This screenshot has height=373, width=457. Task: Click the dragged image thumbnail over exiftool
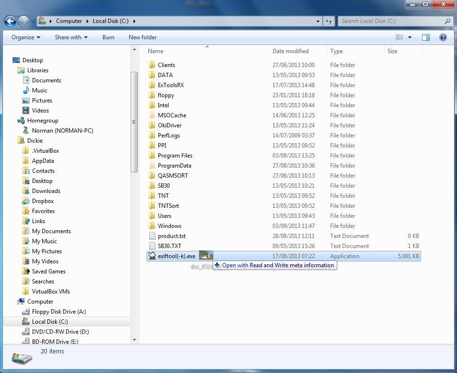pyautogui.click(x=206, y=256)
